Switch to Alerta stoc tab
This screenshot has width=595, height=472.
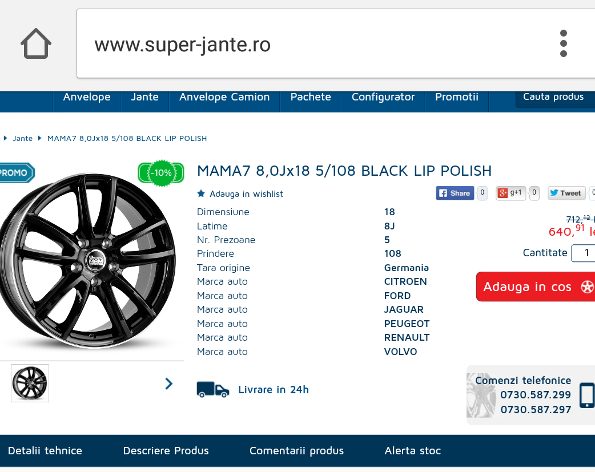[x=412, y=451]
